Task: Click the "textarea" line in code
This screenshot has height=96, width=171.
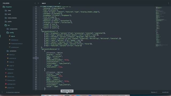Action: point(54,8)
